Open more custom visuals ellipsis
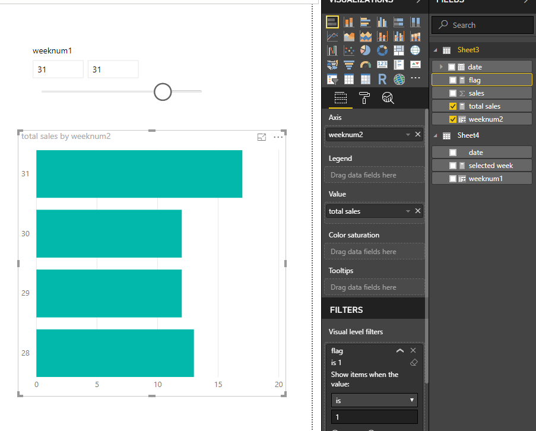 416,78
